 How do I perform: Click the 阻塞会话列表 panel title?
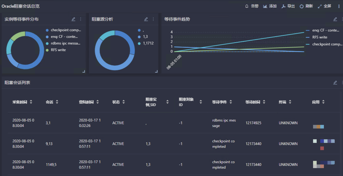coord(17,83)
